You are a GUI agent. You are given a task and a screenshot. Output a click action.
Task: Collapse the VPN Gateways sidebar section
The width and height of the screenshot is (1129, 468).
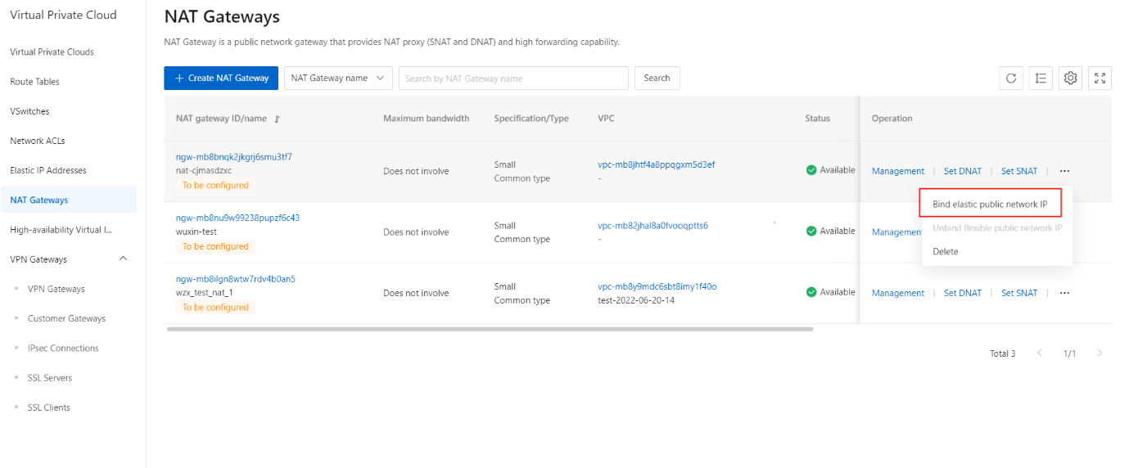point(124,259)
